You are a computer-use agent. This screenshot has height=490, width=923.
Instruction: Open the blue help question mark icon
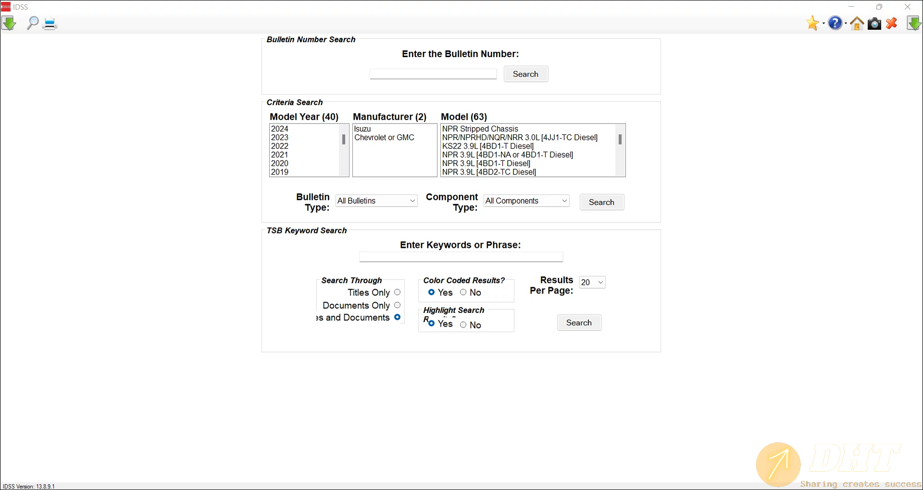[835, 23]
